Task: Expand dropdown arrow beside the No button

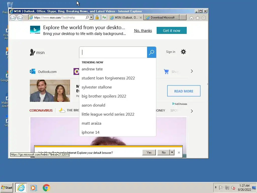Action: [x=172, y=153]
